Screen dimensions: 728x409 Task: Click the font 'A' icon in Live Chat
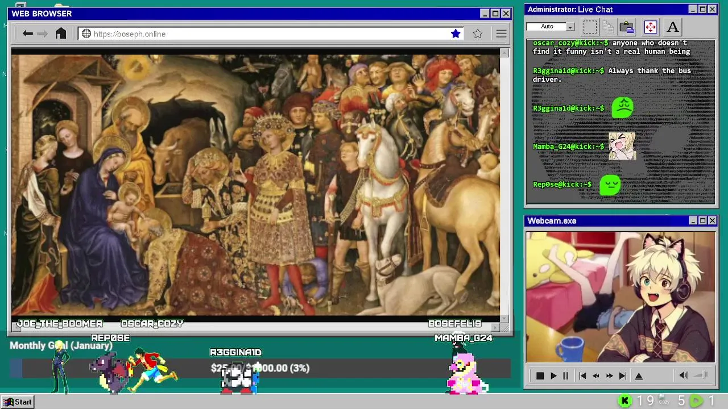(x=672, y=27)
